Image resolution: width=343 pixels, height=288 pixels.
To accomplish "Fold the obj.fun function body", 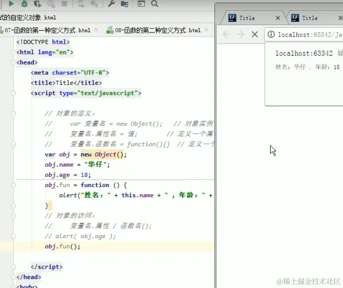I will coord(13,185).
